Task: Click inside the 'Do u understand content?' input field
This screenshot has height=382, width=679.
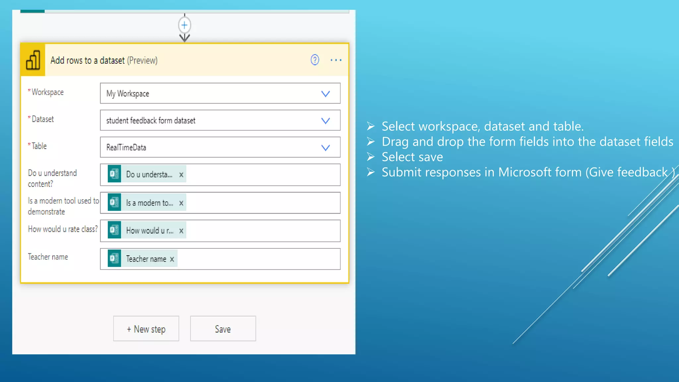Action: (x=220, y=175)
